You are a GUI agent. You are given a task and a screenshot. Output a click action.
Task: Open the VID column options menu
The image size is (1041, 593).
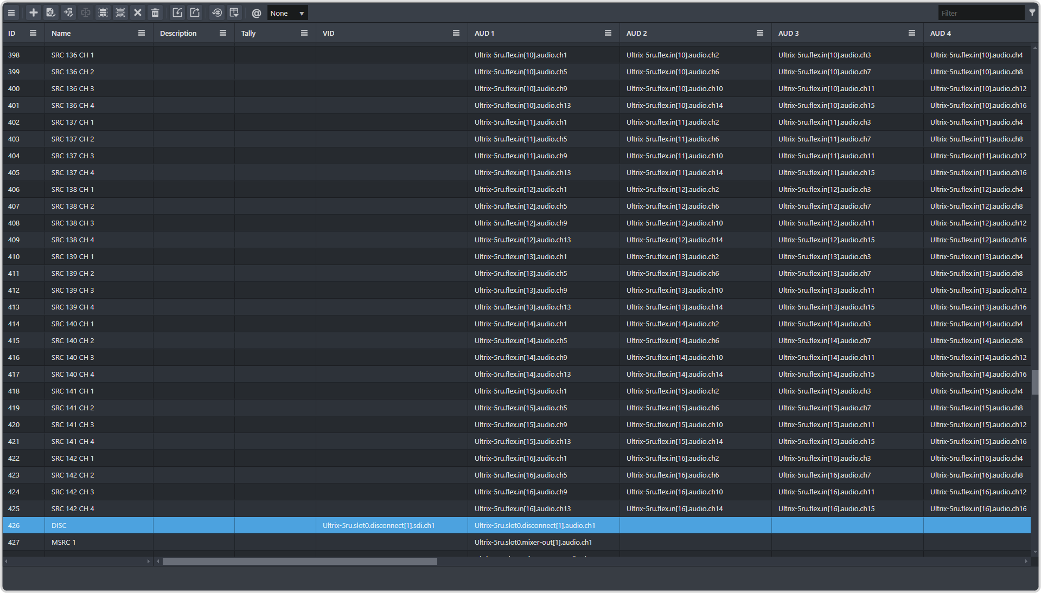[x=456, y=33]
